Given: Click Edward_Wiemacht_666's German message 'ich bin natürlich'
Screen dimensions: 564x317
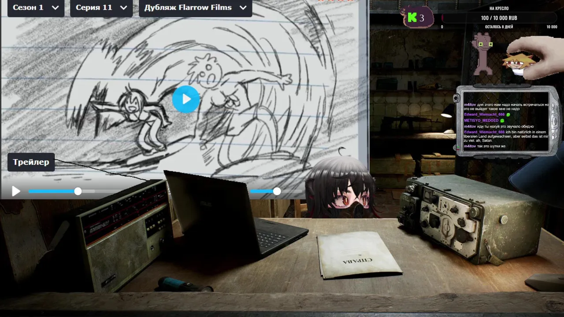Looking at the screenshot, I should coord(506,136).
